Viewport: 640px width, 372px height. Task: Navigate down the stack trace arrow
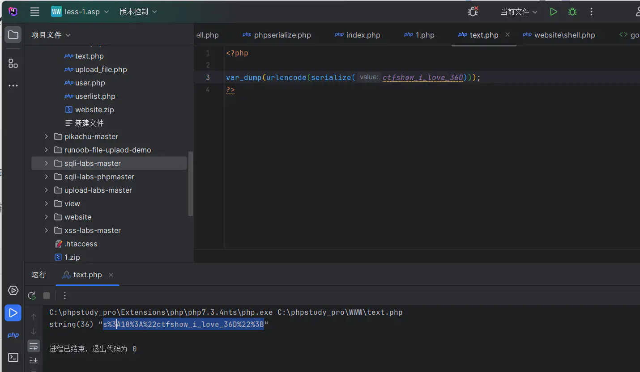[34, 331]
